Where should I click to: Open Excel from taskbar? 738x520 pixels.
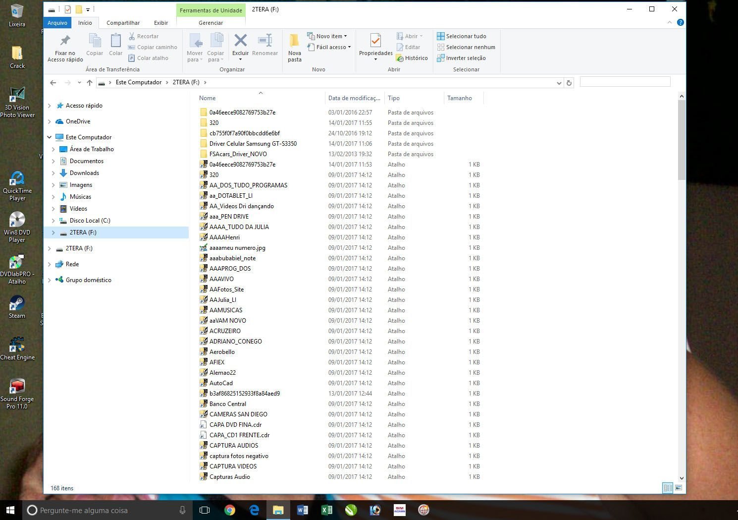(326, 510)
